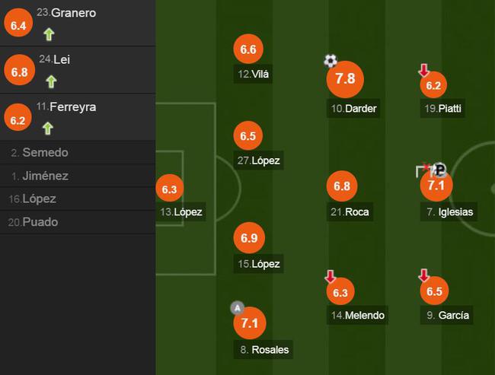
Task: Click the green sub-in arrow under Granero
Action: pos(49,34)
